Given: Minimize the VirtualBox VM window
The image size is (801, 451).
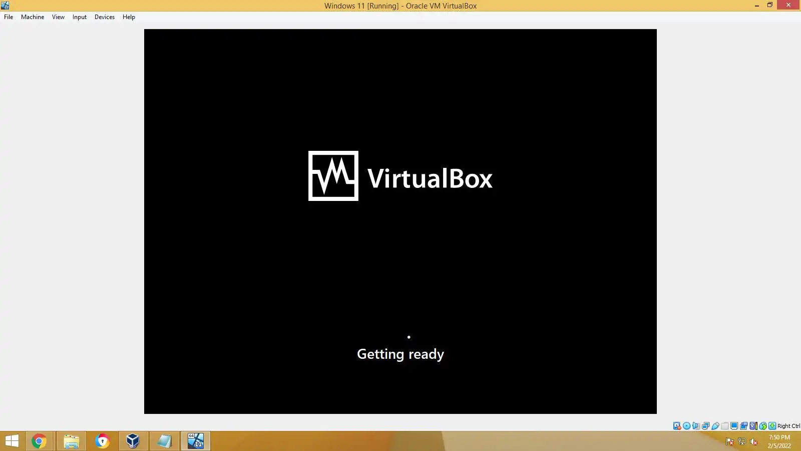Looking at the screenshot, I should (x=757, y=5).
